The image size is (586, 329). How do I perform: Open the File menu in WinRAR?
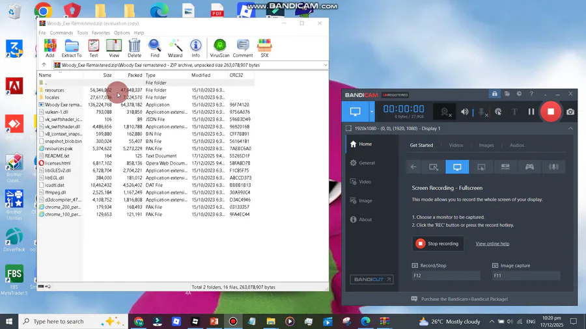pos(42,33)
